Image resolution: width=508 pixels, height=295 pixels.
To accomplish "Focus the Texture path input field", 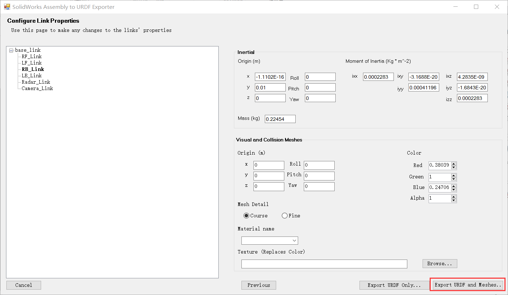I will tap(324, 264).
